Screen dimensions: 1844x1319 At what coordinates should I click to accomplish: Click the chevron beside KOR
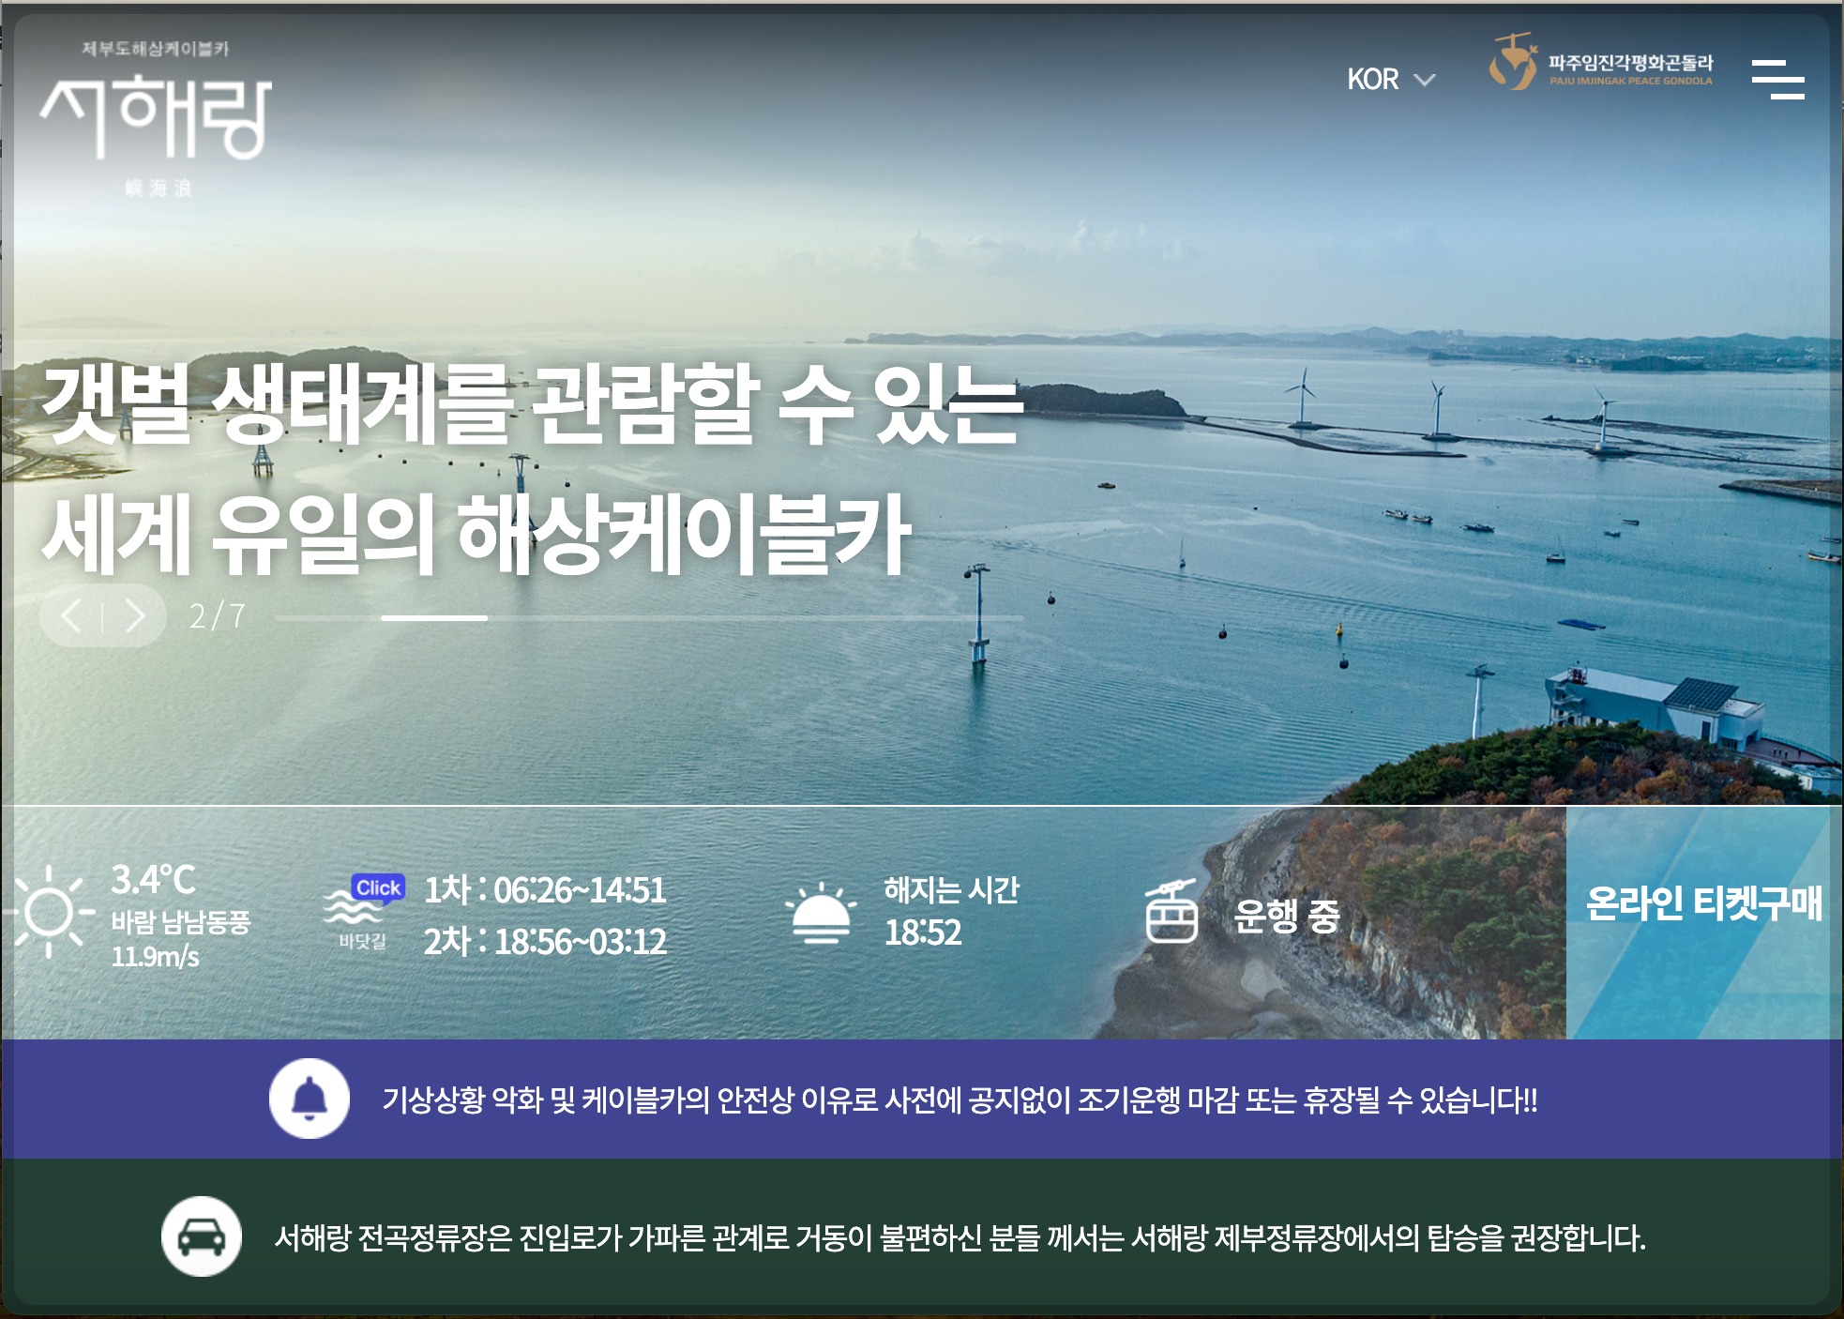tap(1425, 80)
